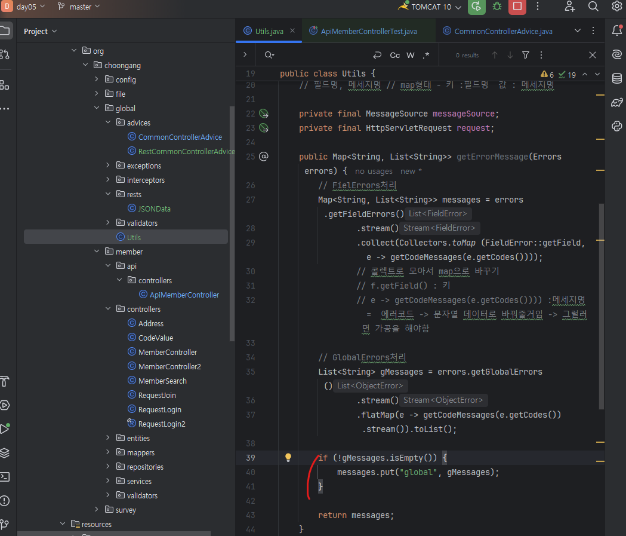Collapse the advices folder
The height and width of the screenshot is (536, 626).
point(108,122)
